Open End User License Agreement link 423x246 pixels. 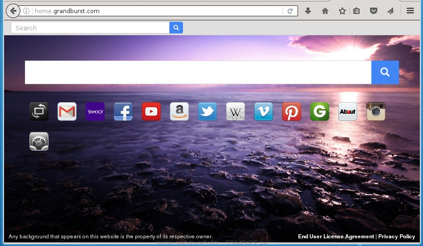pos(336,237)
